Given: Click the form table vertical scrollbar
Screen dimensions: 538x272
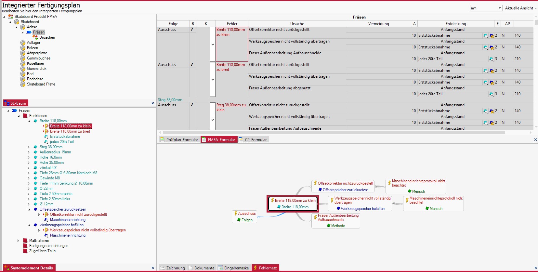Looking at the screenshot, I should [536, 22].
